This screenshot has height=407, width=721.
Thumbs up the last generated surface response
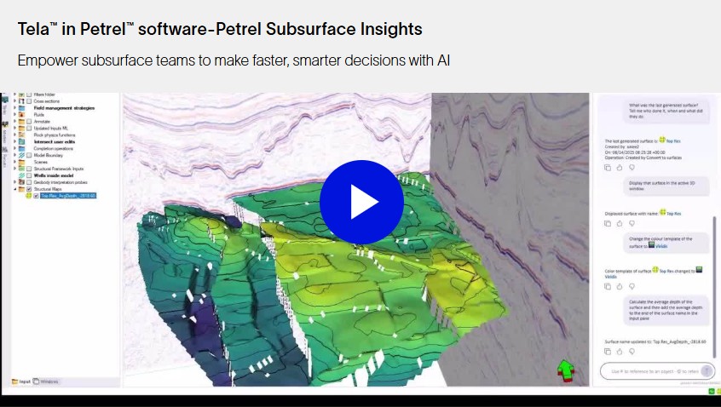click(620, 168)
